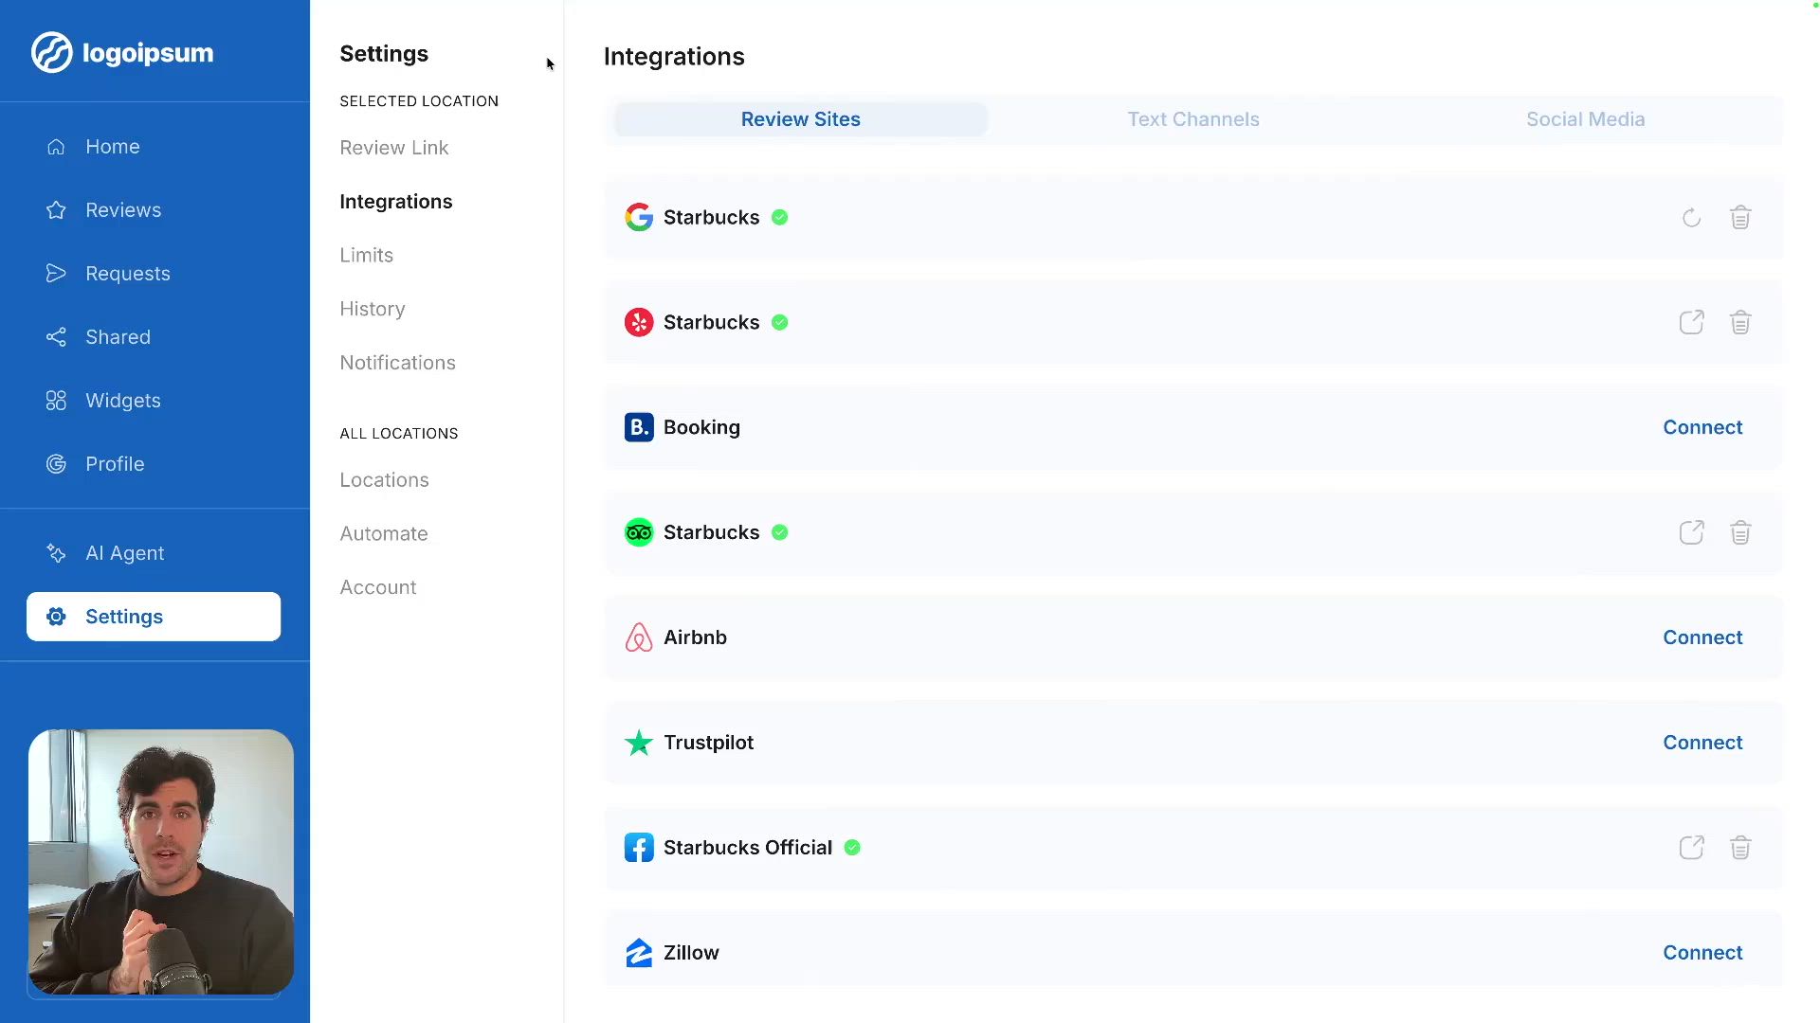This screenshot has width=1820, height=1023.
Task: Open the Notifications settings page
Action: pos(397,363)
